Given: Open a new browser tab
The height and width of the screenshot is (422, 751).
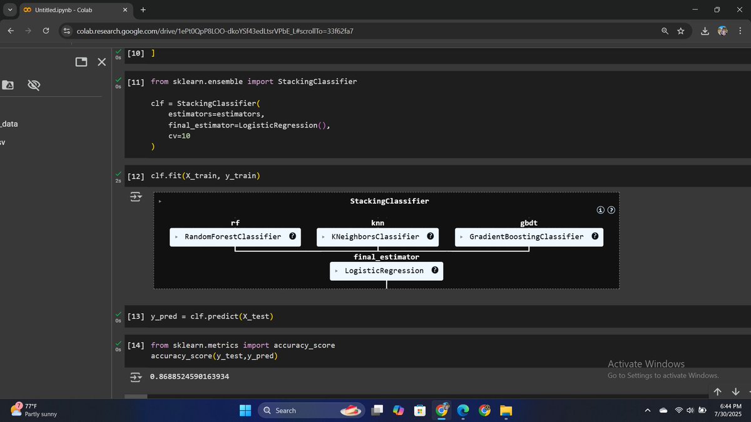Looking at the screenshot, I should pos(143,10).
